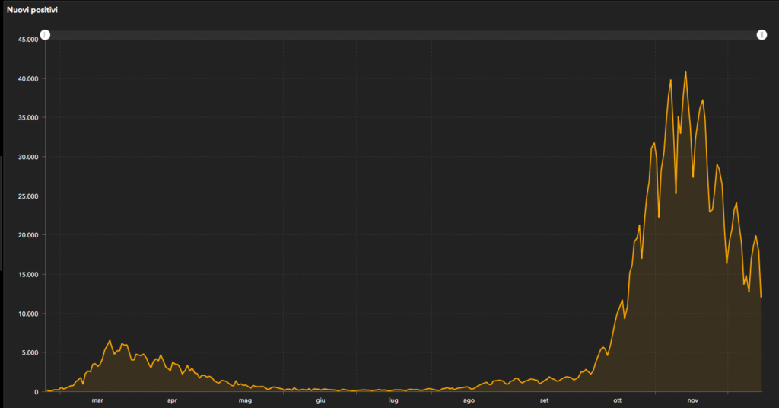Select the "mar" label on the x-axis

click(97, 400)
